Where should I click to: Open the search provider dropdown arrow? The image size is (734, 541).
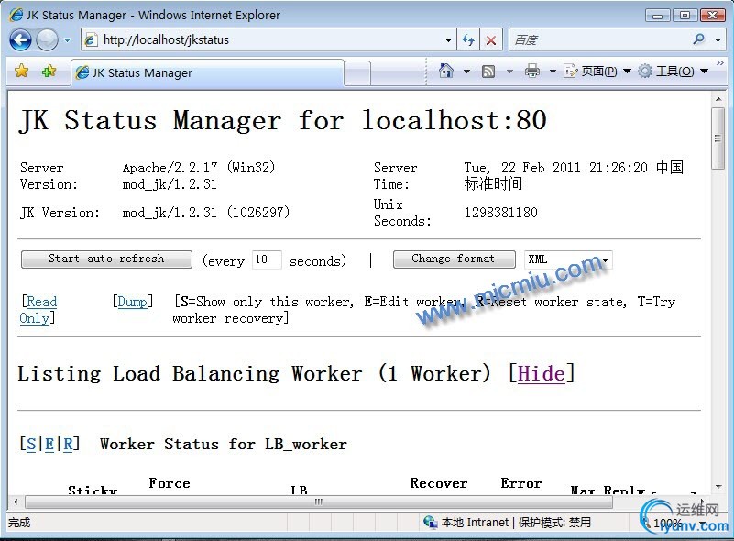718,40
